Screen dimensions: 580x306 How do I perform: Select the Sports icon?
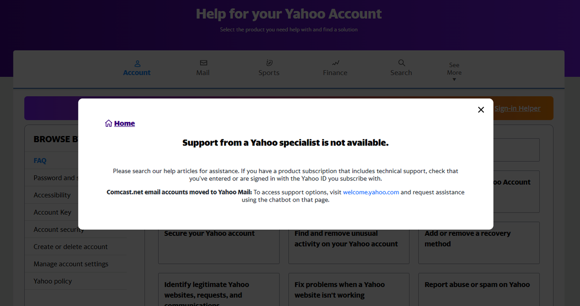[269, 63]
